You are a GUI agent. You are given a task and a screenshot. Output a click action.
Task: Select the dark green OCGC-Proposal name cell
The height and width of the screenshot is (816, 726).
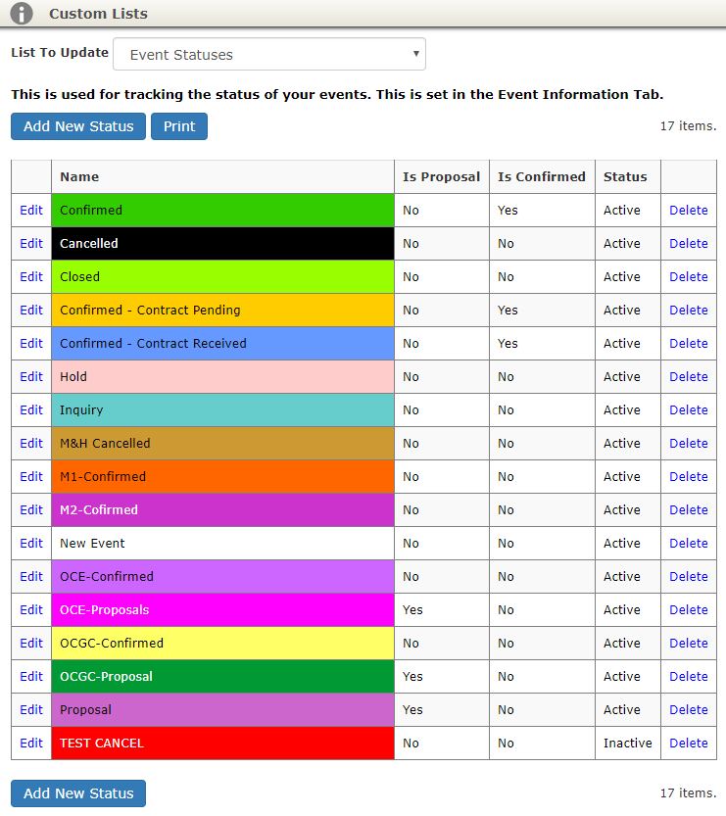click(222, 677)
